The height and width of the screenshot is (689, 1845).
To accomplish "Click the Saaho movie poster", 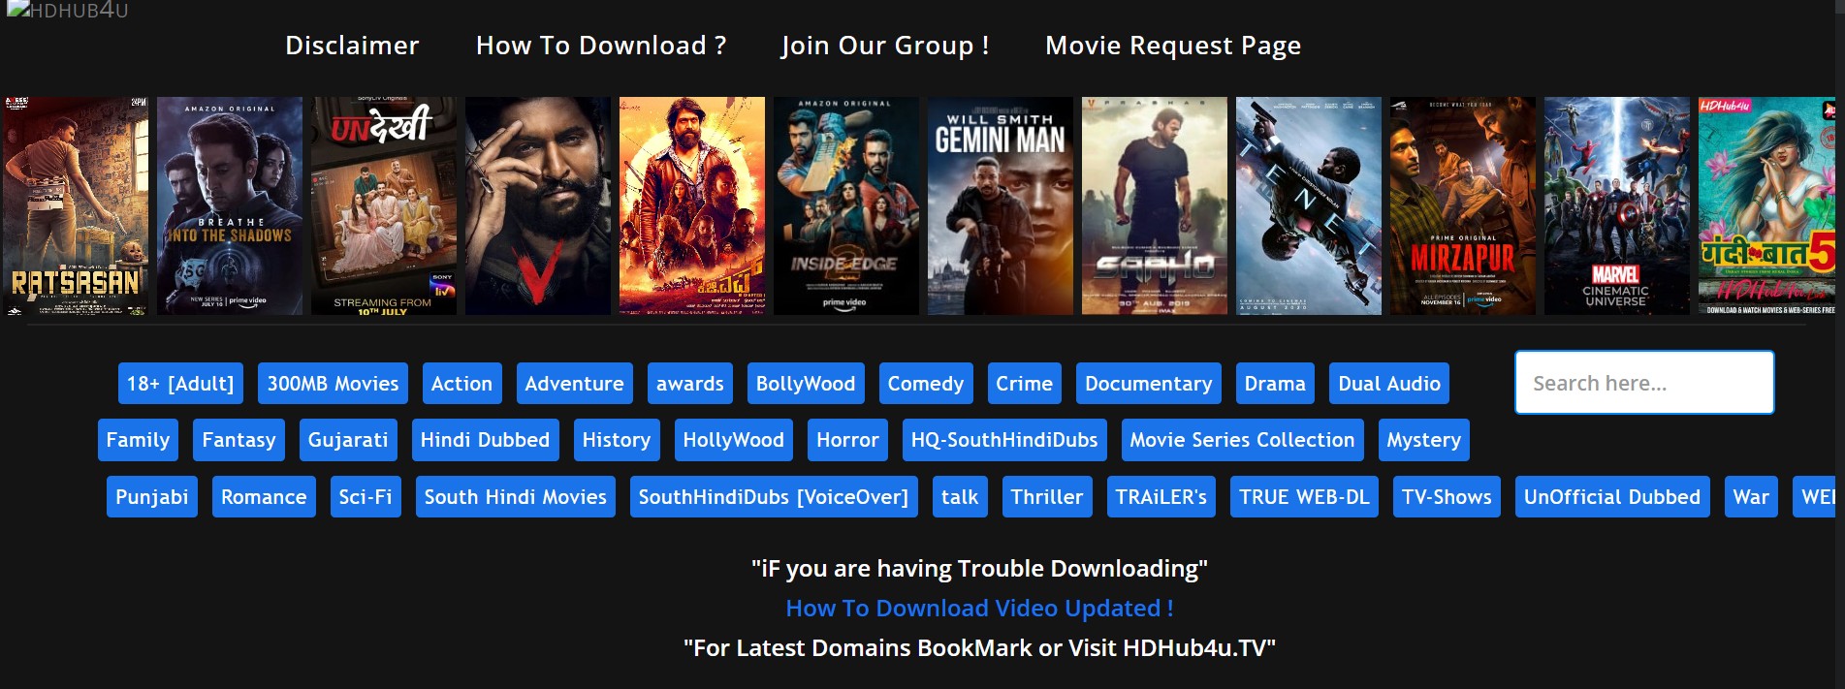I will tap(1155, 205).
